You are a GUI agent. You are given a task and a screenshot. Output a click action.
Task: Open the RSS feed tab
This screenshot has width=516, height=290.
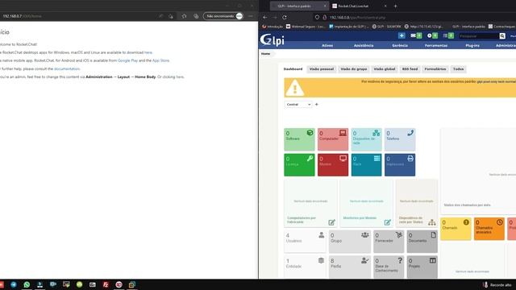(410, 69)
